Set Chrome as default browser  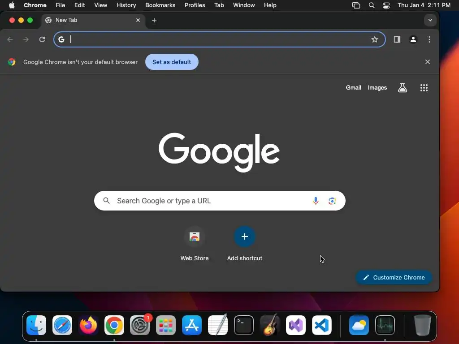coord(172,62)
